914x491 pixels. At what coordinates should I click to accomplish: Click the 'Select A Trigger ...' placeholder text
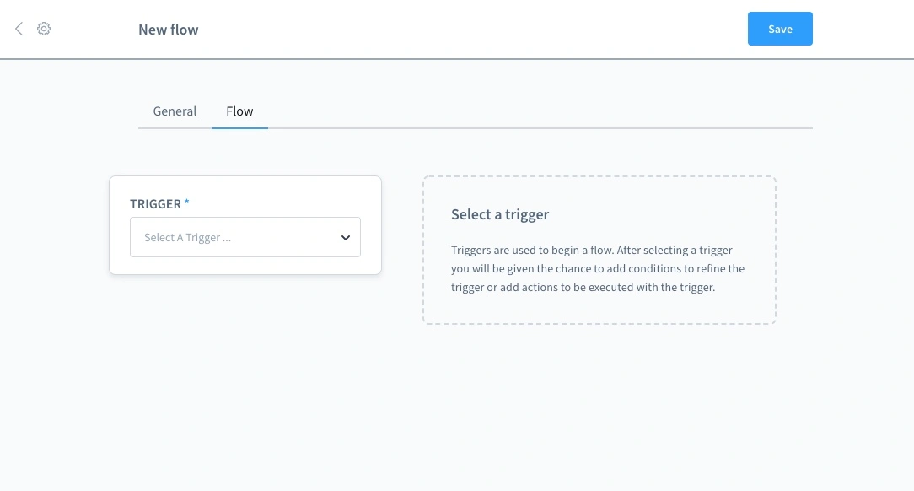tap(187, 238)
